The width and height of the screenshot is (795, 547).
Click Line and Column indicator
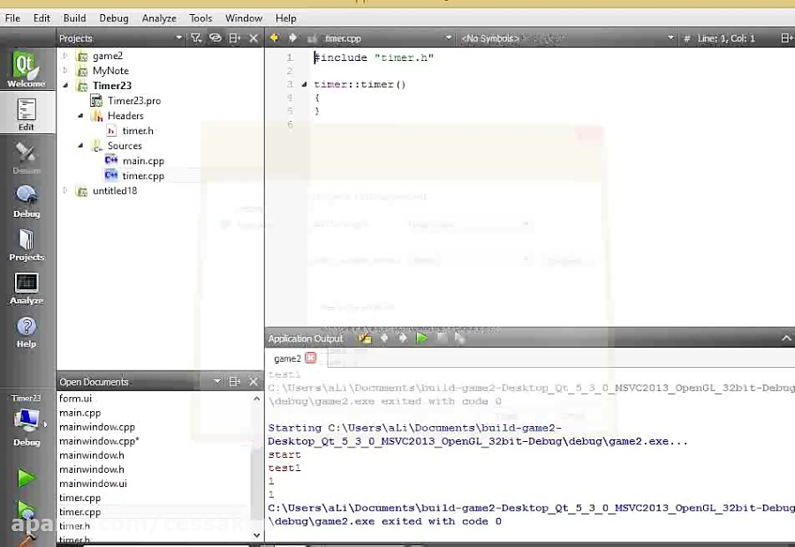[726, 38]
